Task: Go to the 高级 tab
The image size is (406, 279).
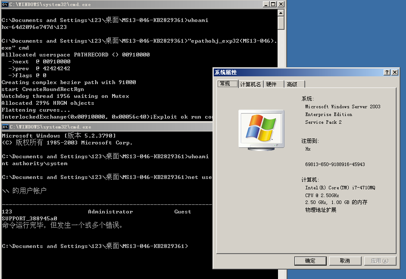Action: tap(292, 85)
